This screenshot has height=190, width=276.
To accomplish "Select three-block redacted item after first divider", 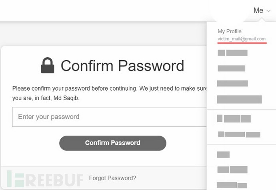I will 234,119.
